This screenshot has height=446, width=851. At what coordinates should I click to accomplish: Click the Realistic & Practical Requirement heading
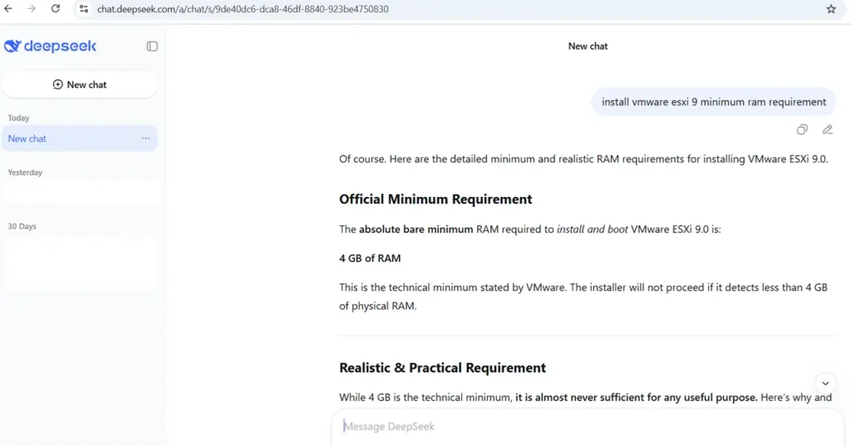click(442, 368)
